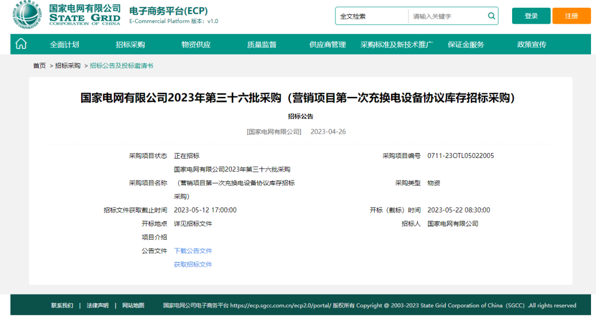This screenshot has height=321, width=596.
Task: Open the 保证金服务 menu
Action: tap(466, 45)
